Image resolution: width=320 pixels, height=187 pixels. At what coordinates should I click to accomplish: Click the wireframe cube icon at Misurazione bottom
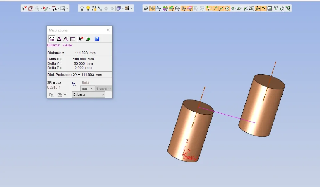point(52,95)
